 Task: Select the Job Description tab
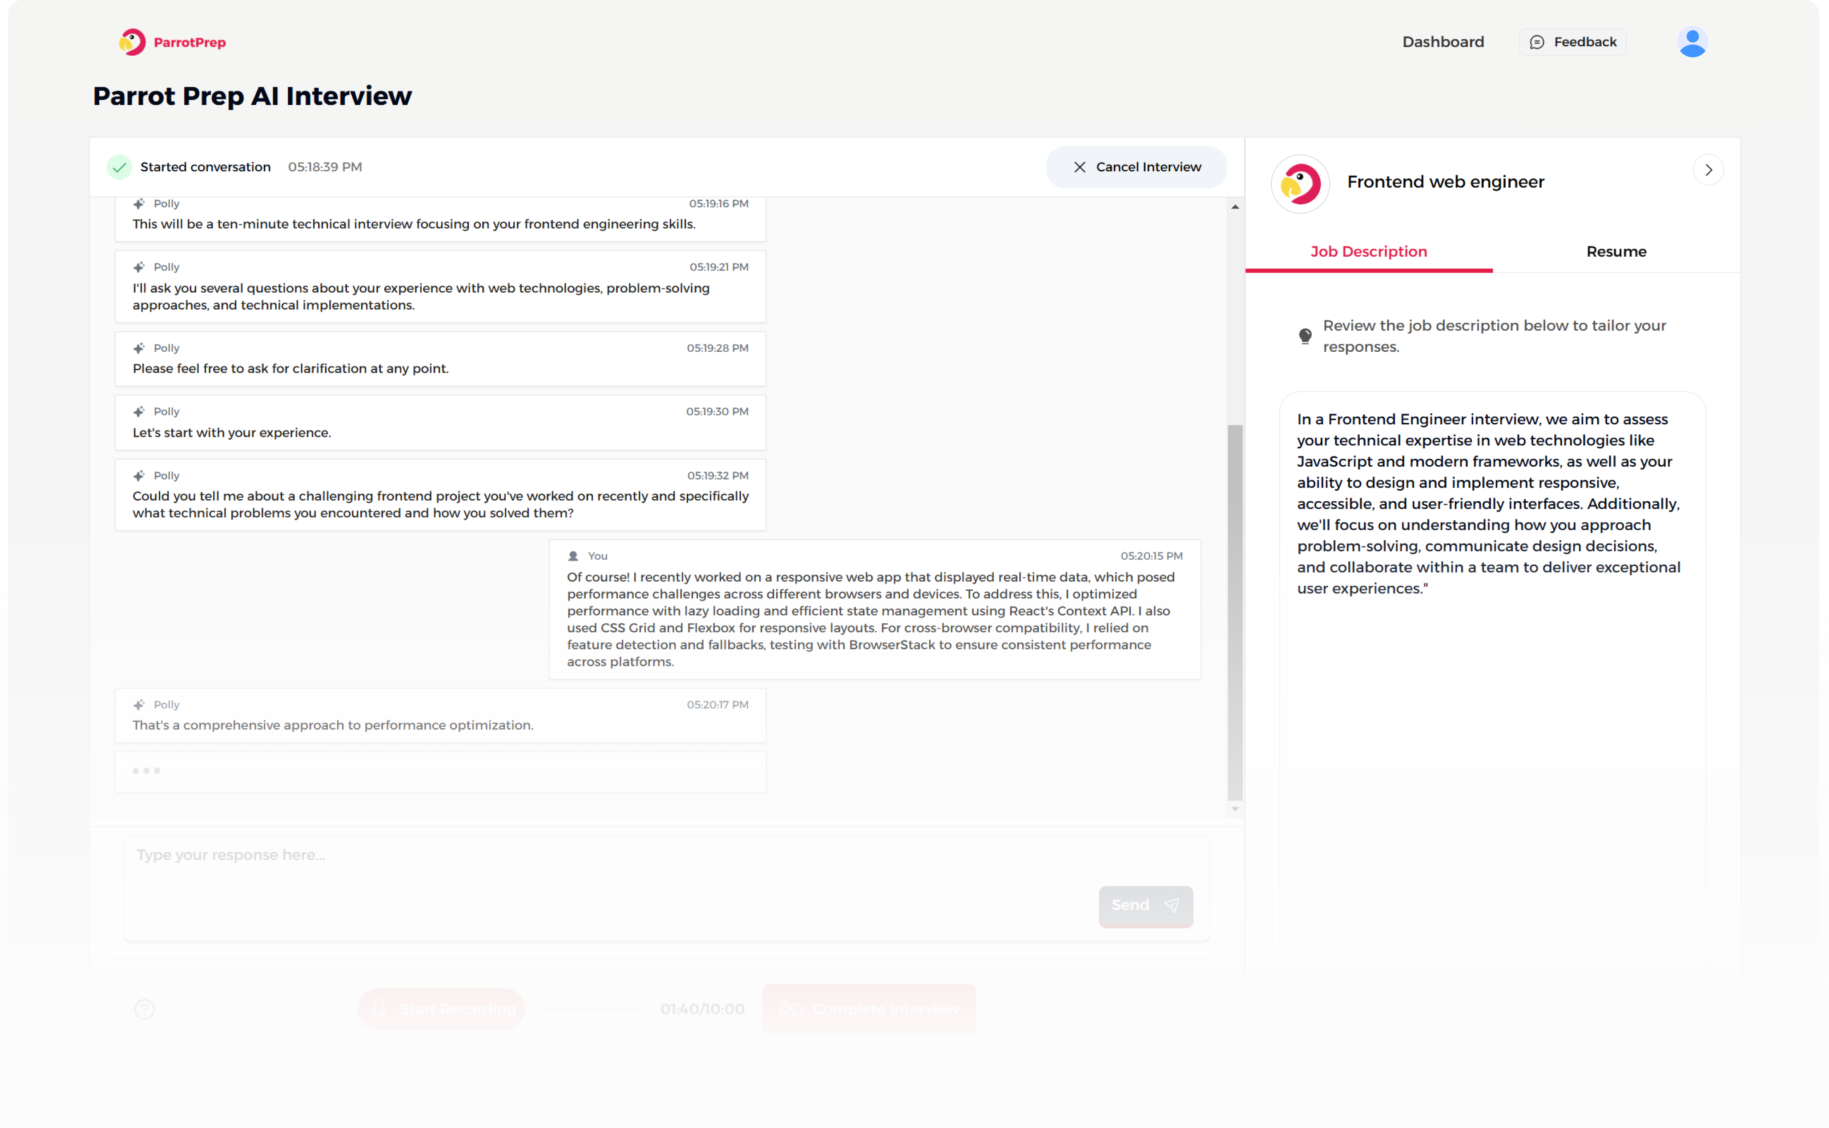tap(1368, 251)
